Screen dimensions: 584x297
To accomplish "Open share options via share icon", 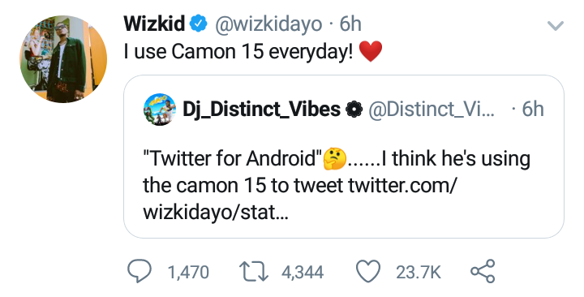I will pos(483,271).
